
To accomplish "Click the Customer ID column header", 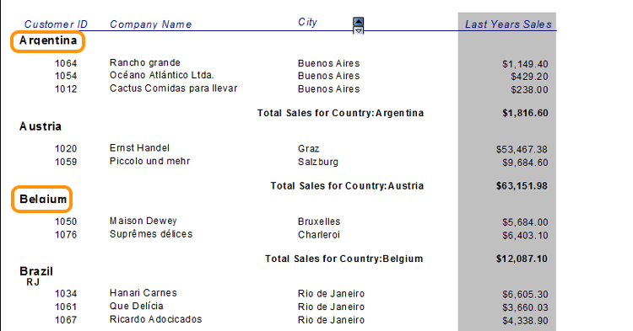I will (56, 24).
